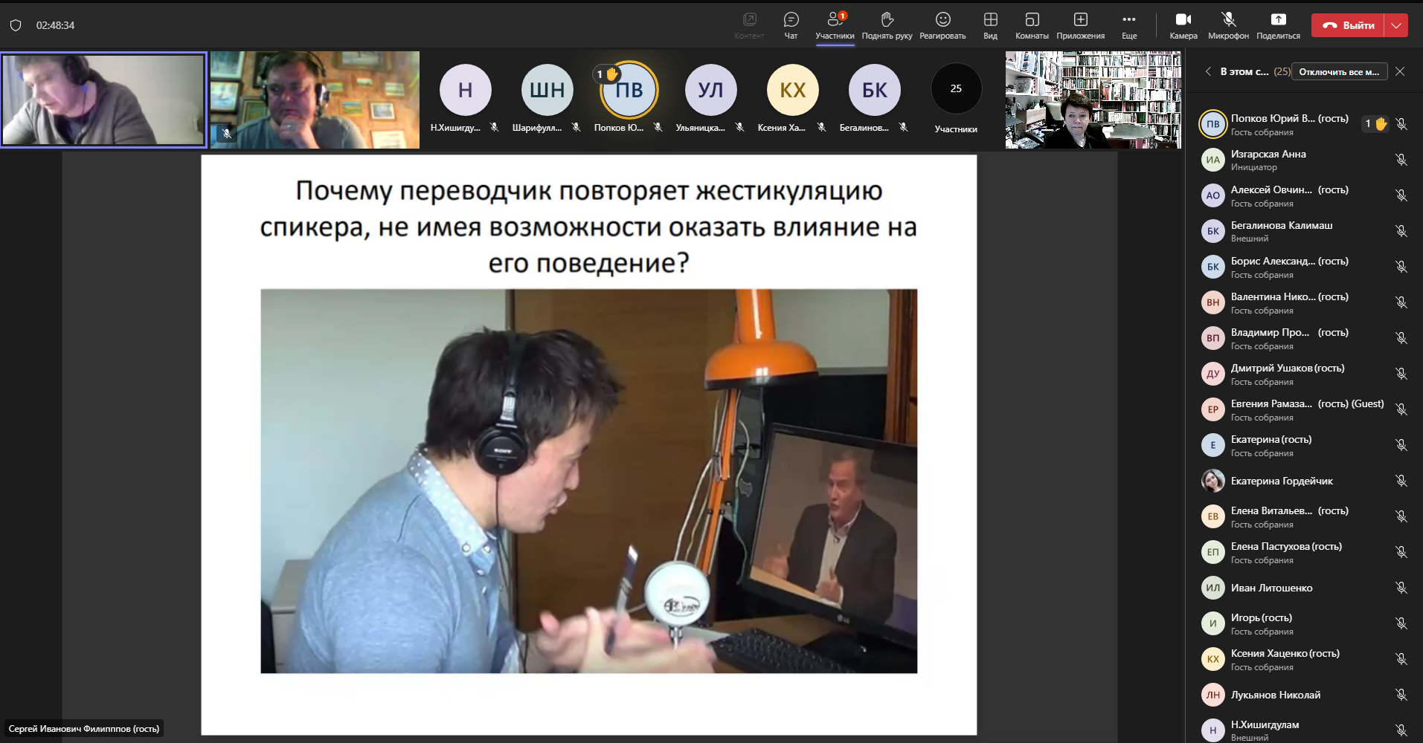Open the Чат (Chat) panel

coord(791,20)
